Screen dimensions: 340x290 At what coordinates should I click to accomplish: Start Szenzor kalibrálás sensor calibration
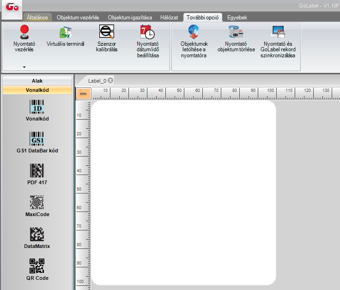click(107, 38)
